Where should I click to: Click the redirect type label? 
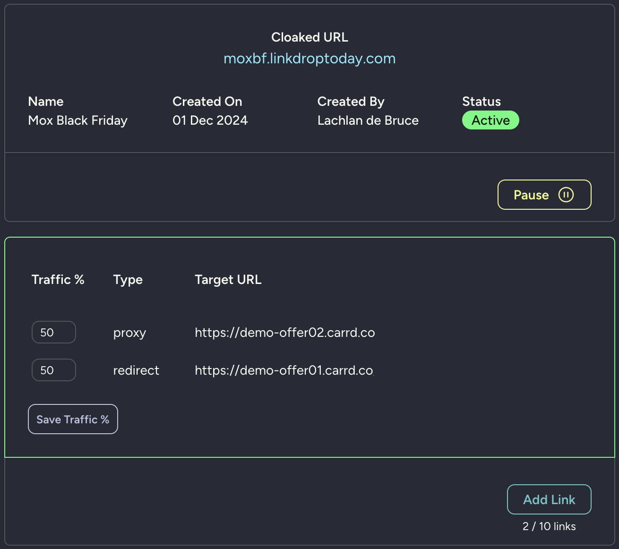coord(136,370)
